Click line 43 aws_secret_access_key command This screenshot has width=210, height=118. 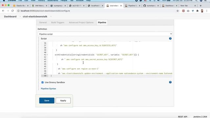click(92, 59)
